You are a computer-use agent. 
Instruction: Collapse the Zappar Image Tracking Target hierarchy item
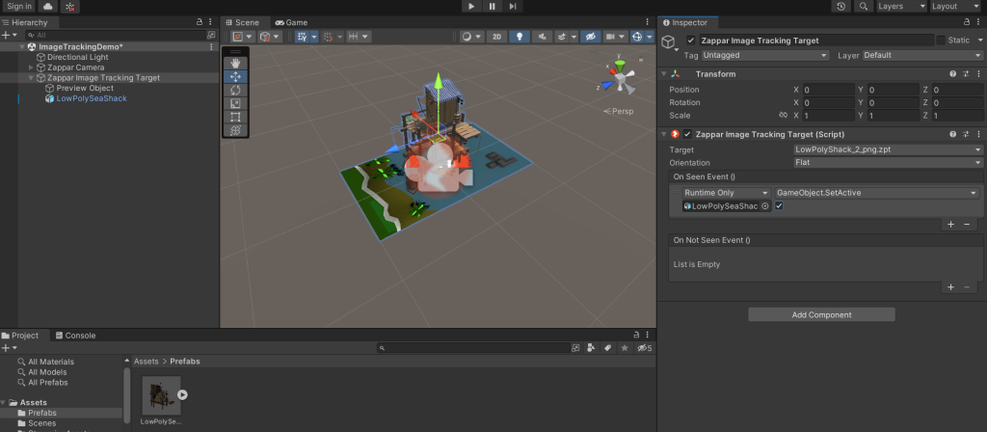pyautogui.click(x=30, y=78)
